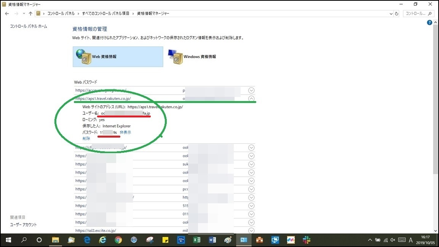The height and width of the screenshot is (247, 439).
Task: Click muted volume tray icon
Action: tap(393, 240)
